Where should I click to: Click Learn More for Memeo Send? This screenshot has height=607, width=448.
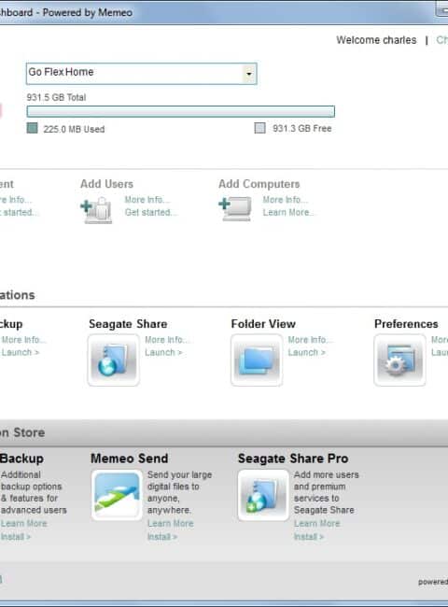point(170,523)
